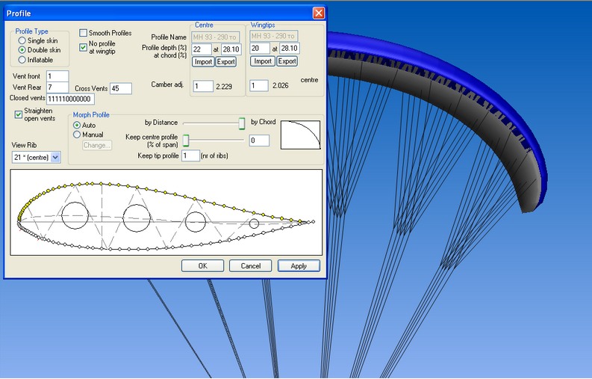The image size is (592, 379).
Task: Click Import button under Wingtips
Action: click(261, 61)
